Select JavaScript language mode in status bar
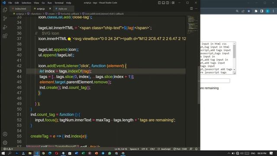The height and width of the screenshot is (156, 277). tap(164, 149)
